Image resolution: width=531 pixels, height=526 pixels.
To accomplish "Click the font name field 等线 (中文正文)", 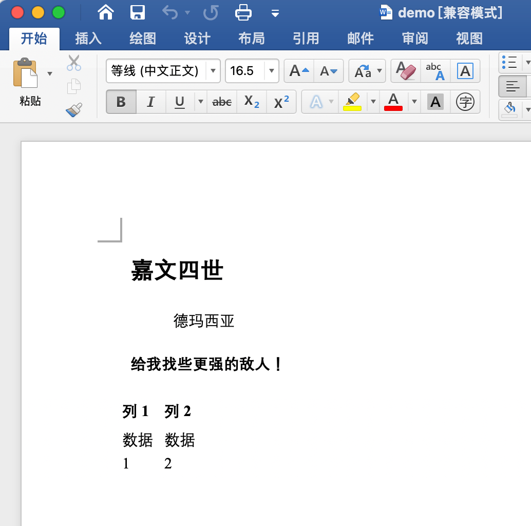I will click(x=156, y=71).
